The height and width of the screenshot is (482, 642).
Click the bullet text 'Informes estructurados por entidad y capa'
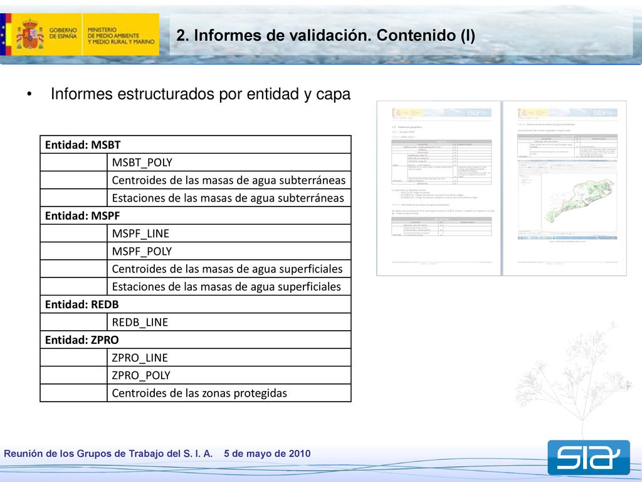pyautogui.click(x=201, y=94)
